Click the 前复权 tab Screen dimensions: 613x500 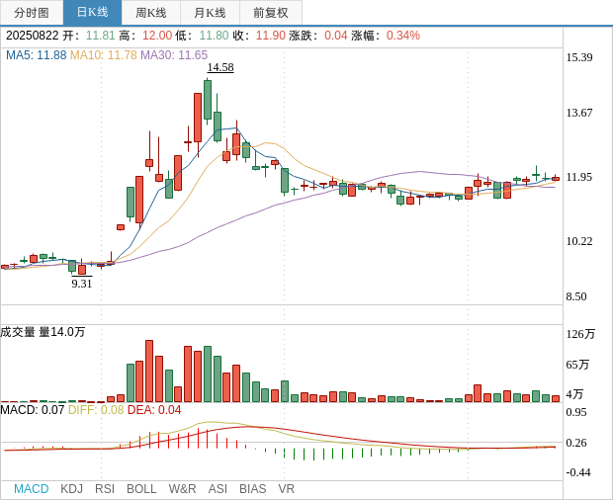point(271,13)
